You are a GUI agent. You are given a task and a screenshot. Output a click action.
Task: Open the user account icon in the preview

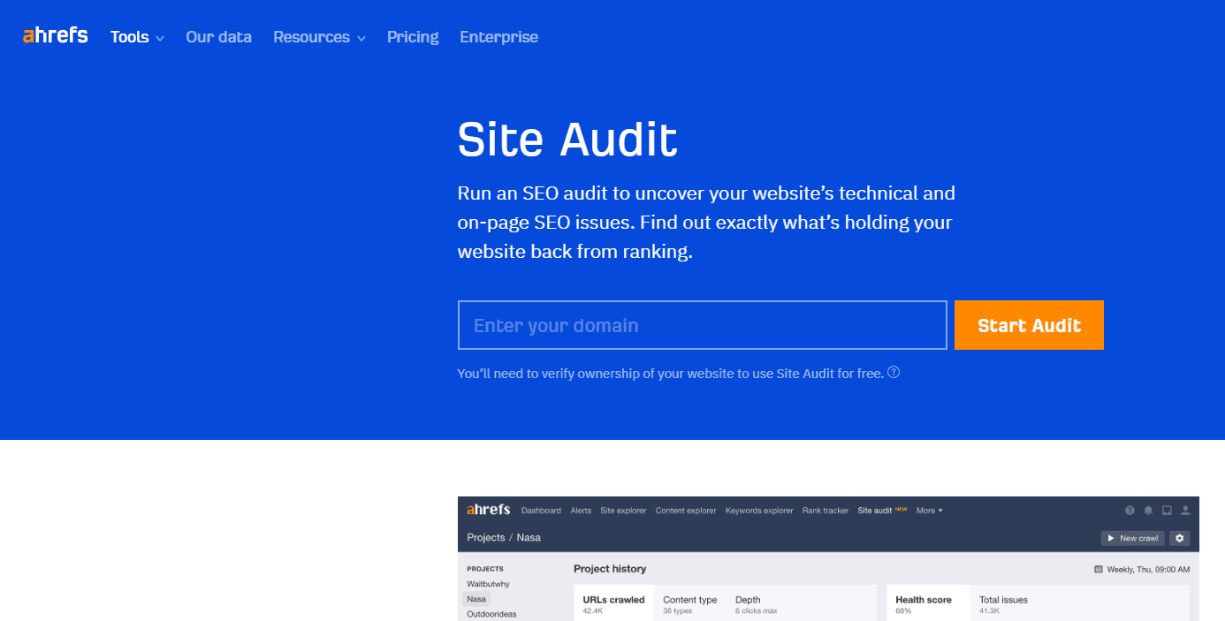(x=1185, y=511)
